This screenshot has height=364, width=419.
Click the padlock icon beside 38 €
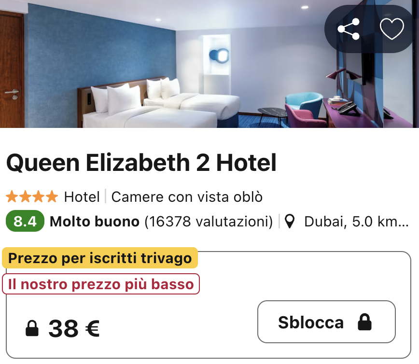pos(32,328)
